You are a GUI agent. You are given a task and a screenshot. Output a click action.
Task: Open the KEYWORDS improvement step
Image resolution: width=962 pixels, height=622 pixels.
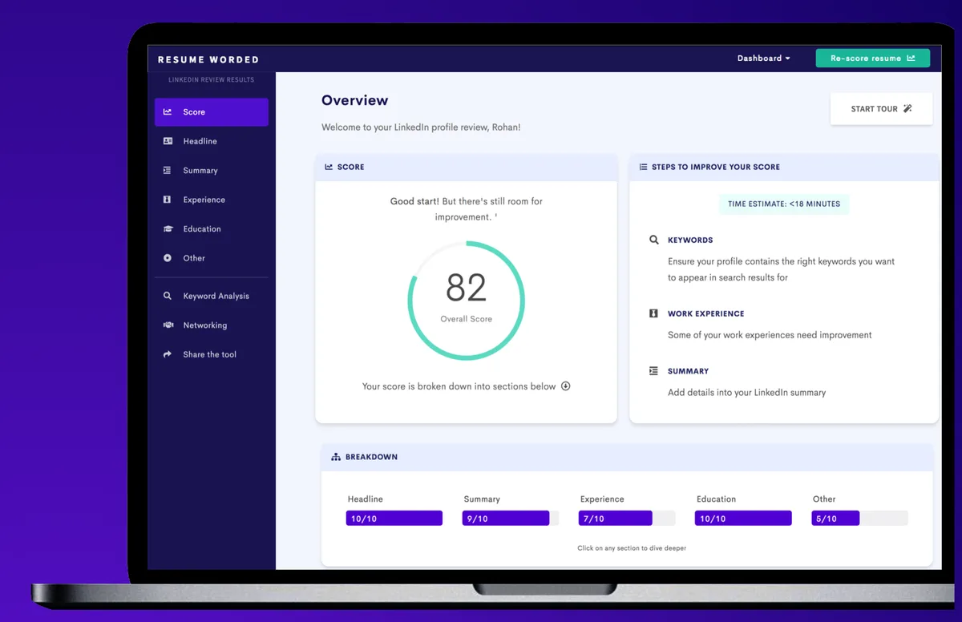[690, 240]
